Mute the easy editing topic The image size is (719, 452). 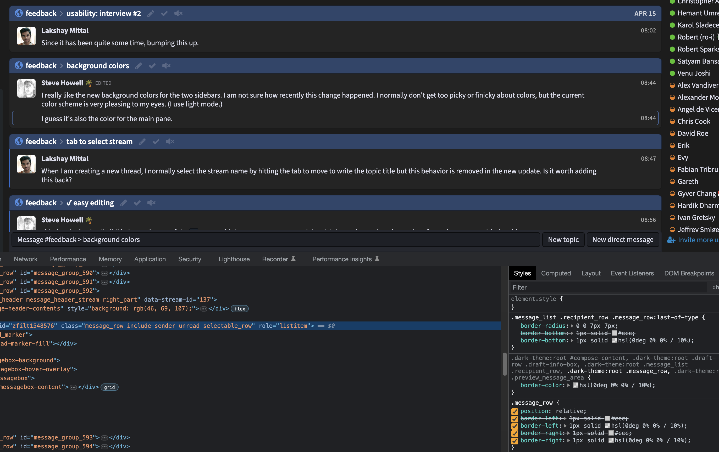151,203
